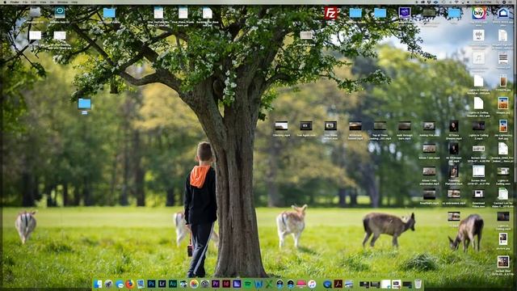
Task: Launch Adobe Acrobat from the dock
Action: click(338, 284)
